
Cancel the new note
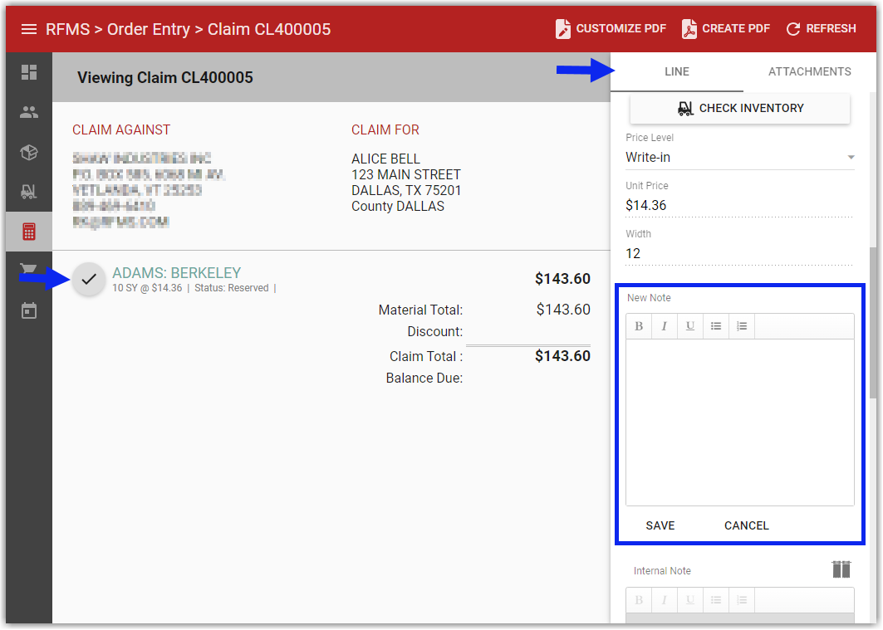click(x=746, y=525)
